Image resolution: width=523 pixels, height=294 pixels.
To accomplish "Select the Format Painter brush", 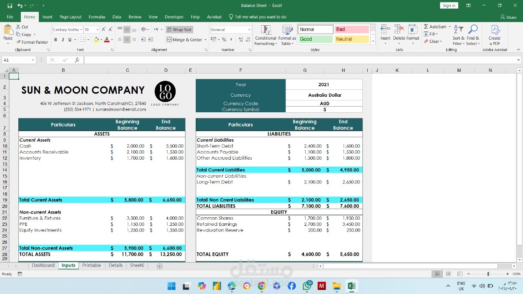I will (x=32, y=42).
